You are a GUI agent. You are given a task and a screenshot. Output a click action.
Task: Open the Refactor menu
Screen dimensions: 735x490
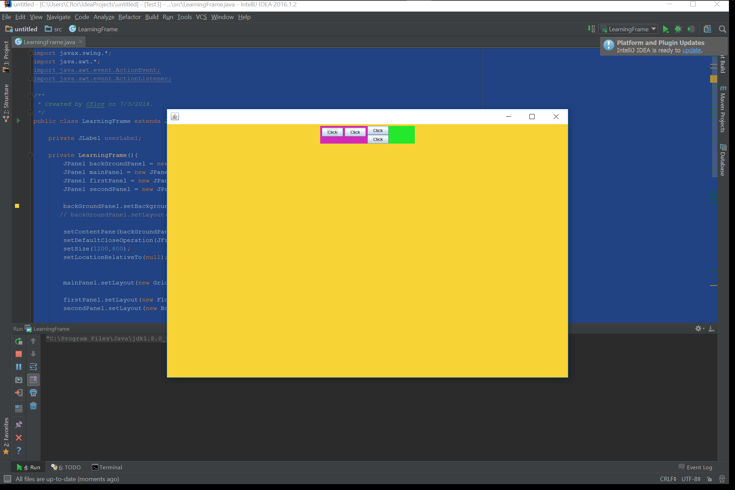coord(129,17)
